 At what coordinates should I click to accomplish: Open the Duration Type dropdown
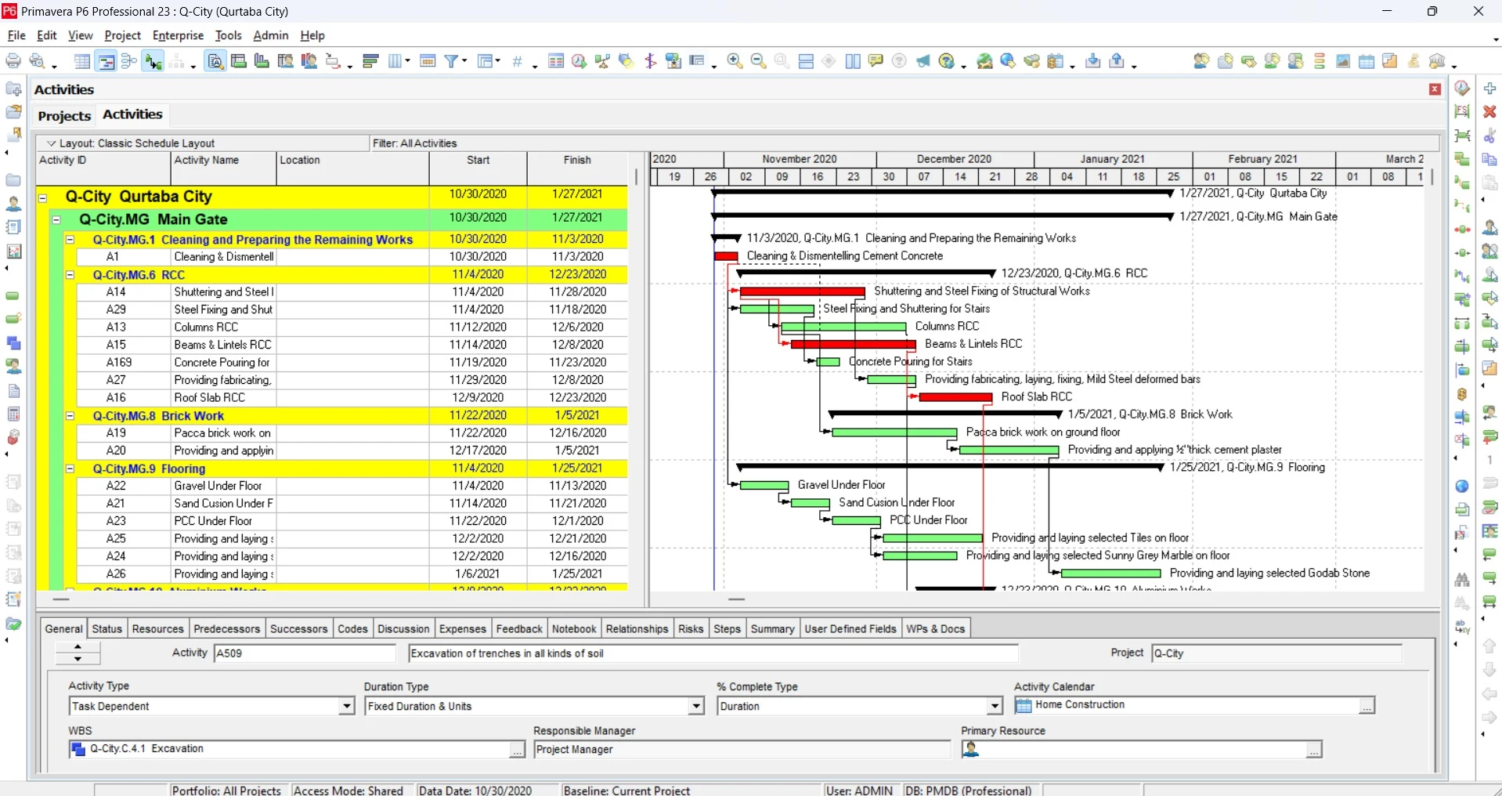(695, 706)
